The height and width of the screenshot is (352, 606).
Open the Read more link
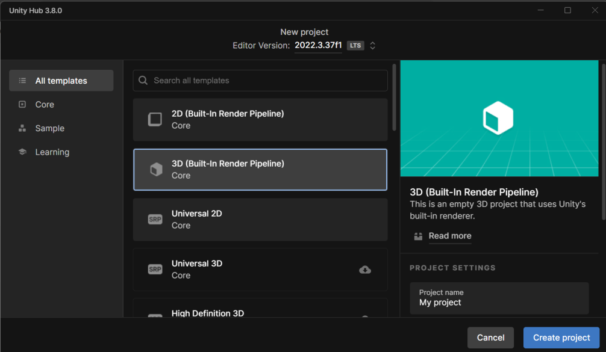[450, 236]
